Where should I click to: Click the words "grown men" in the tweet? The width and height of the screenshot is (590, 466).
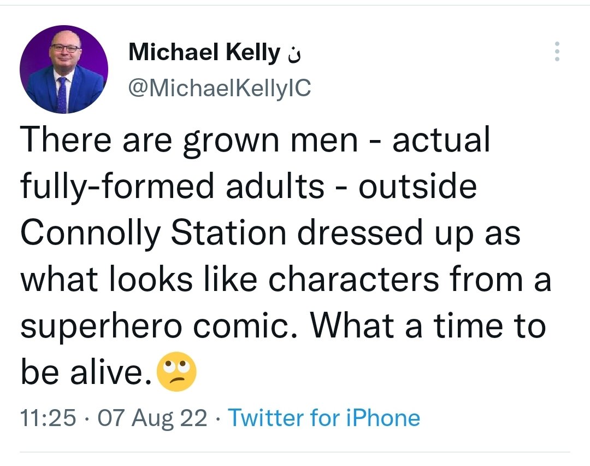(x=270, y=141)
